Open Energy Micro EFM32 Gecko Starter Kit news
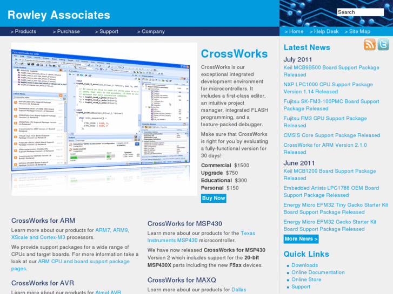The height and width of the screenshot is (294, 393). (330, 225)
